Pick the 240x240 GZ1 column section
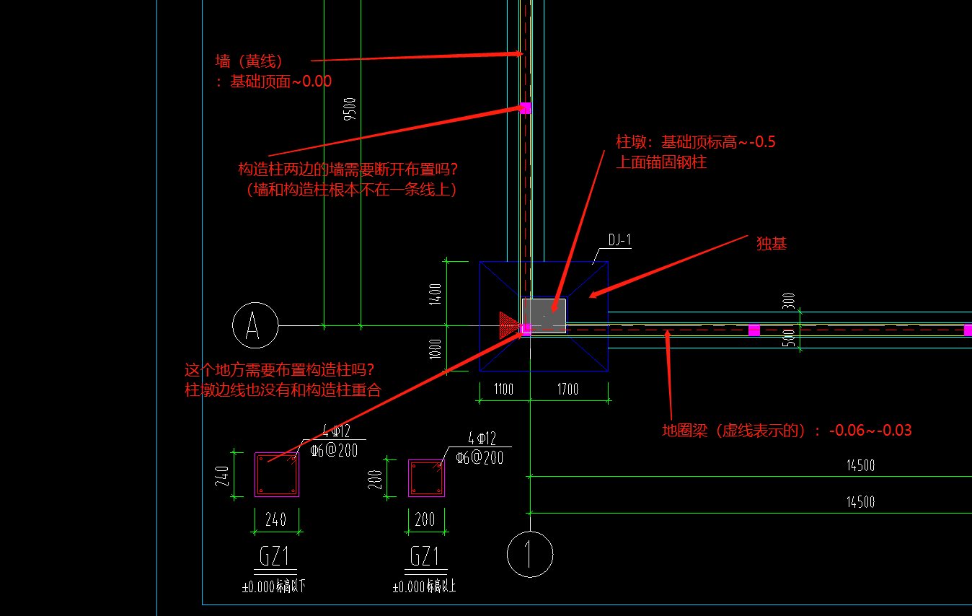Viewport: 972px width, 616px height. (x=276, y=475)
